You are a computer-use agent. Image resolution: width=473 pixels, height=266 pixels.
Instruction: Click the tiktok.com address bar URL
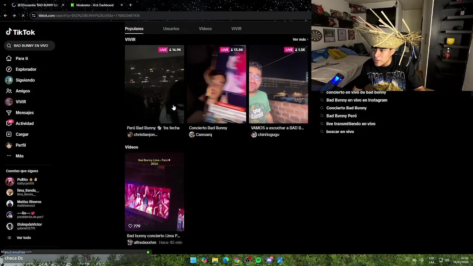click(89, 16)
